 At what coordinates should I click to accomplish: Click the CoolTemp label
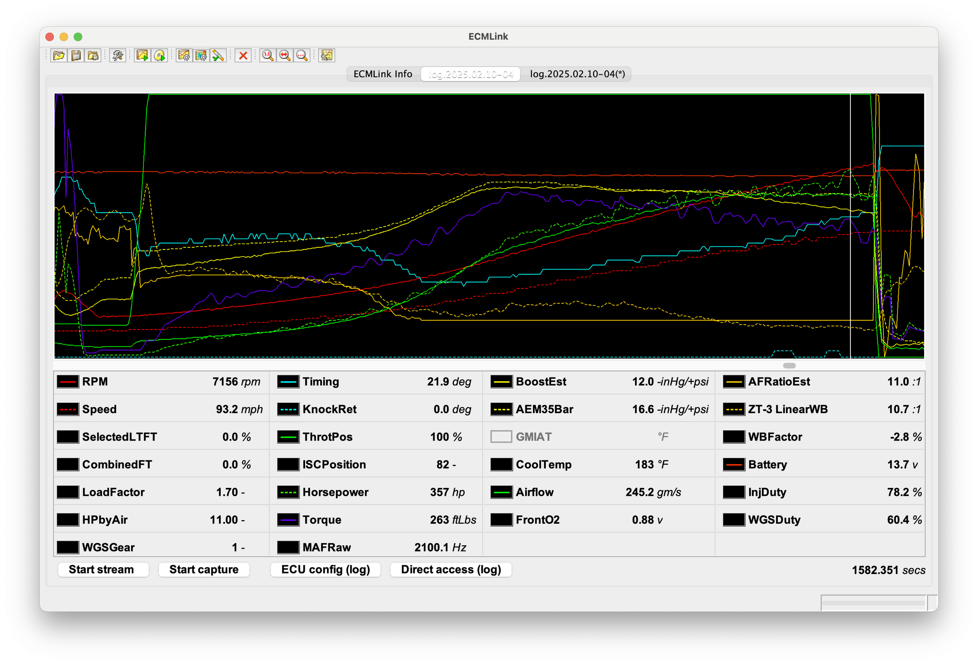pyautogui.click(x=544, y=465)
